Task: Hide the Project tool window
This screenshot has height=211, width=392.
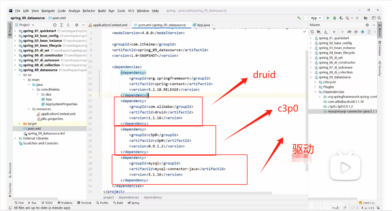Action: [83, 25]
